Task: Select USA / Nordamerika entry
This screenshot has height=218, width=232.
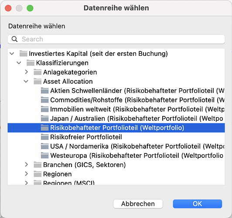Action: click(116, 146)
